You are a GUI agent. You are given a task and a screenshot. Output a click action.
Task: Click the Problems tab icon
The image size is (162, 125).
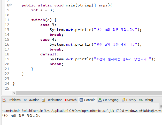click(4, 100)
